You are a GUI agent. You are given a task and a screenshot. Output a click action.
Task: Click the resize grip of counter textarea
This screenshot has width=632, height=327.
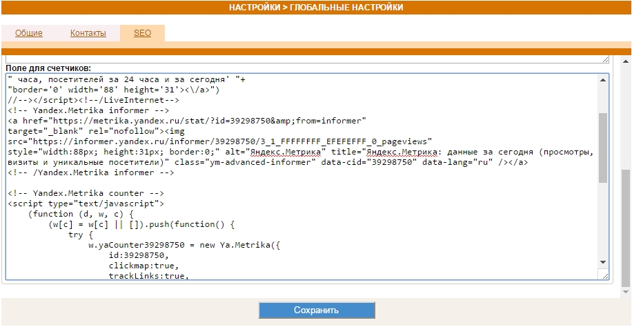tap(605, 275)
